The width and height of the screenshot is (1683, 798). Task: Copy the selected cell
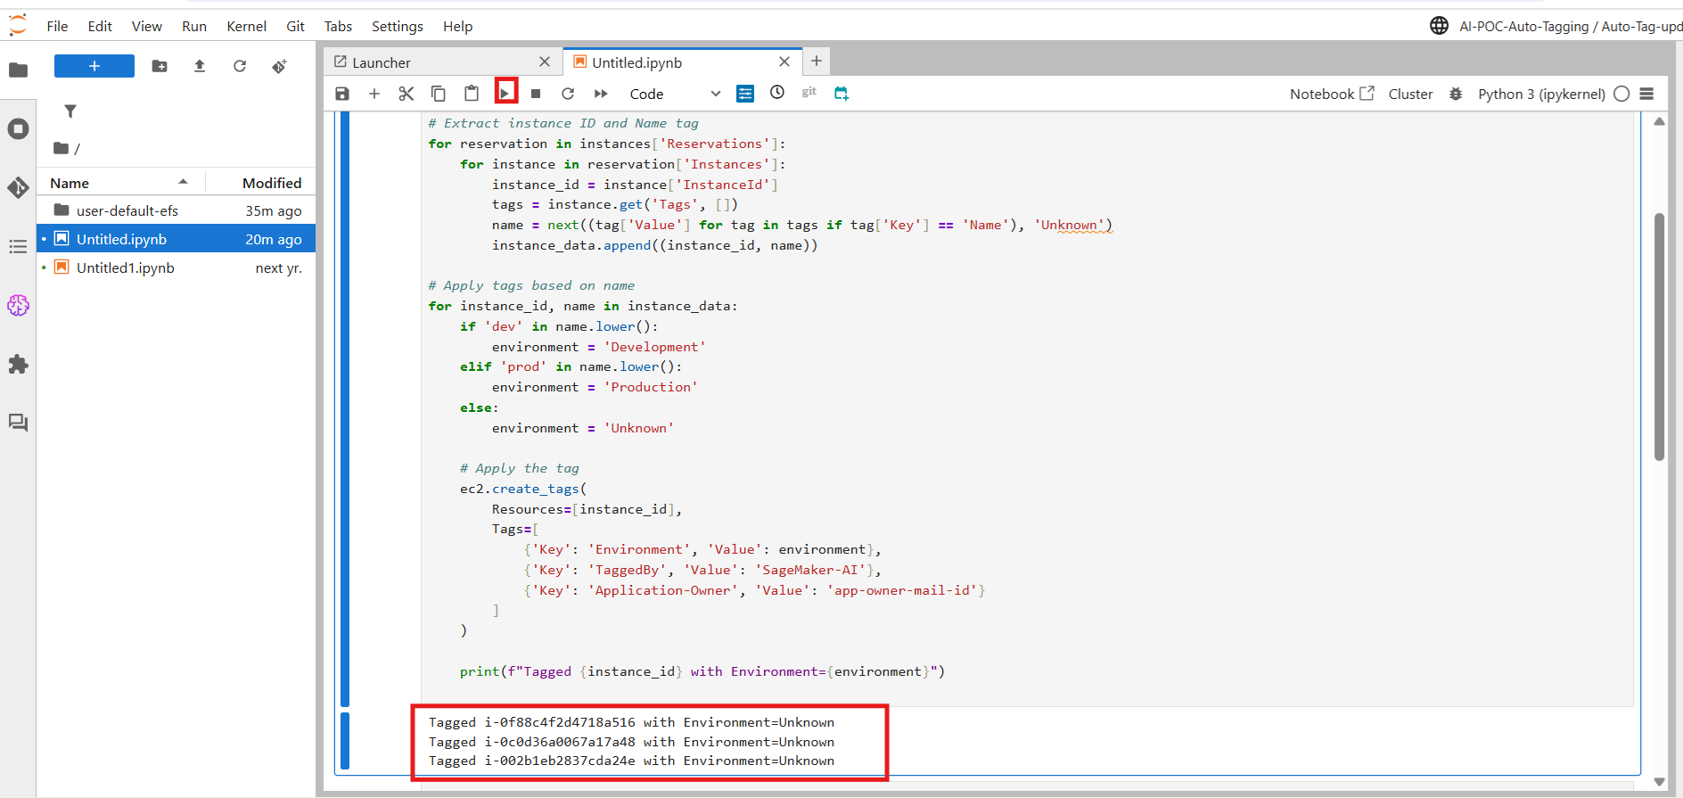pyautogui.click(x=439, y=94)
